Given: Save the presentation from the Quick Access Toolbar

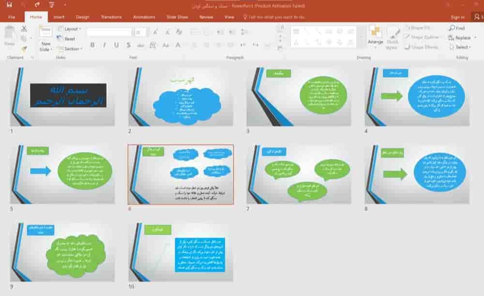Looking at the screenshot, I should click(x=9, y=5).
